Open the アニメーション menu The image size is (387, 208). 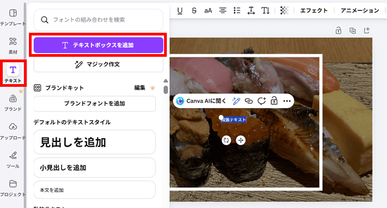pyautogui.click(x=360, y=10)
